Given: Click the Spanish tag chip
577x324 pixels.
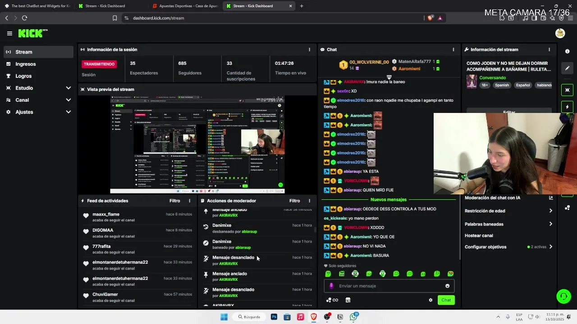Looking at the screenshot, I should pyautogui.click(x=502, y=85).
